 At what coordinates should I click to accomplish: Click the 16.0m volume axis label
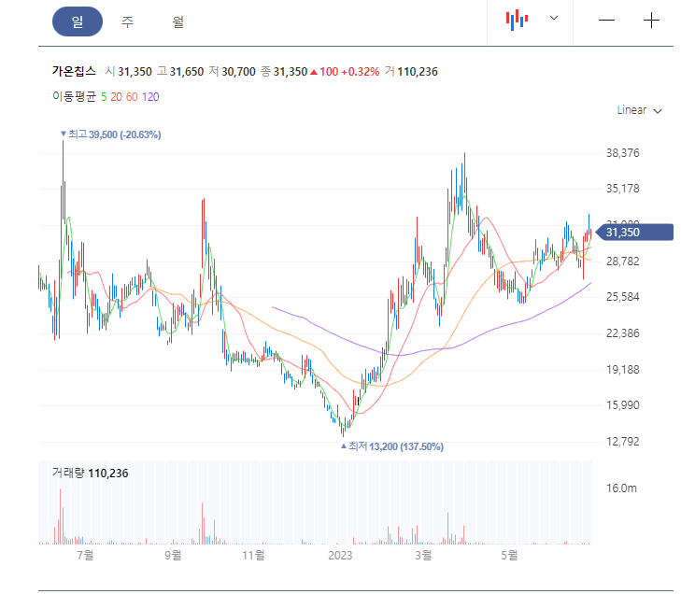pos(621,488)
